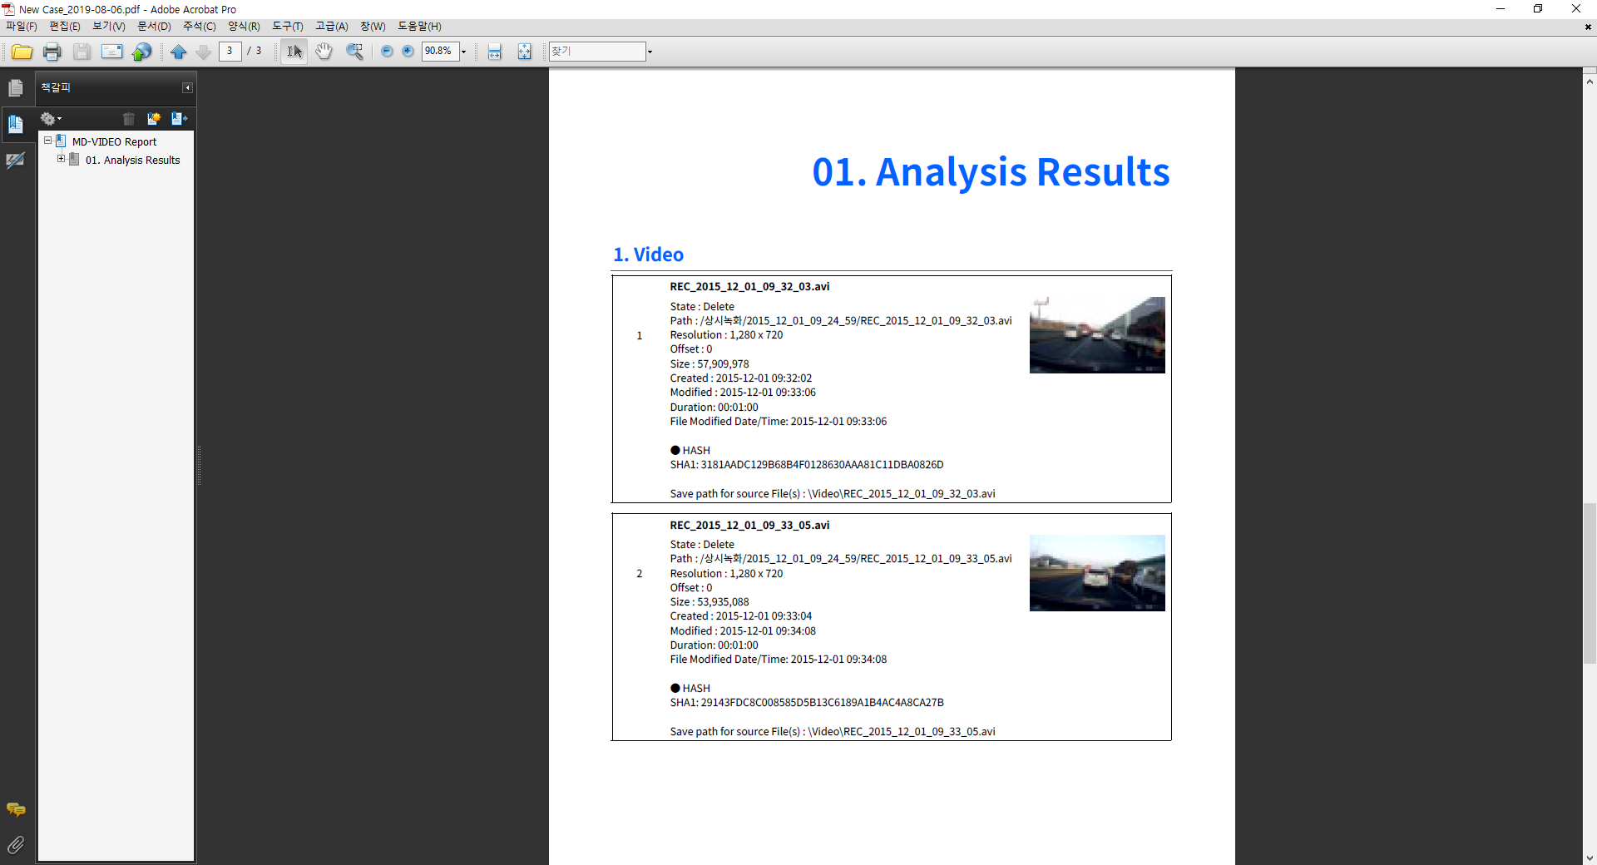Open the 파일(F) menu
1597x865 pixels.
[22, 27]
